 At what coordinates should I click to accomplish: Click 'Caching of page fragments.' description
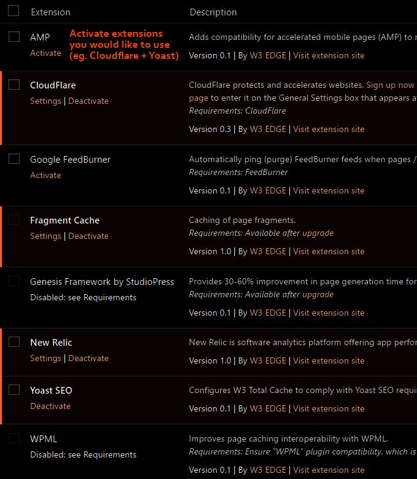242,220
